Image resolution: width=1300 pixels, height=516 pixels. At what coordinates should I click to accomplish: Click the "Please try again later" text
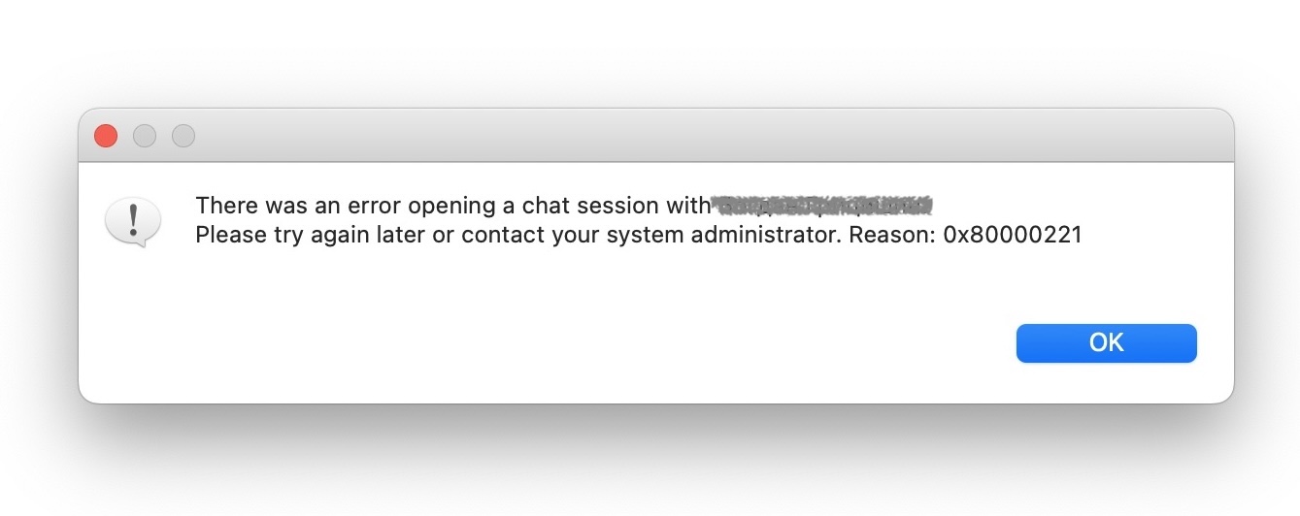(x=311, y=235)
